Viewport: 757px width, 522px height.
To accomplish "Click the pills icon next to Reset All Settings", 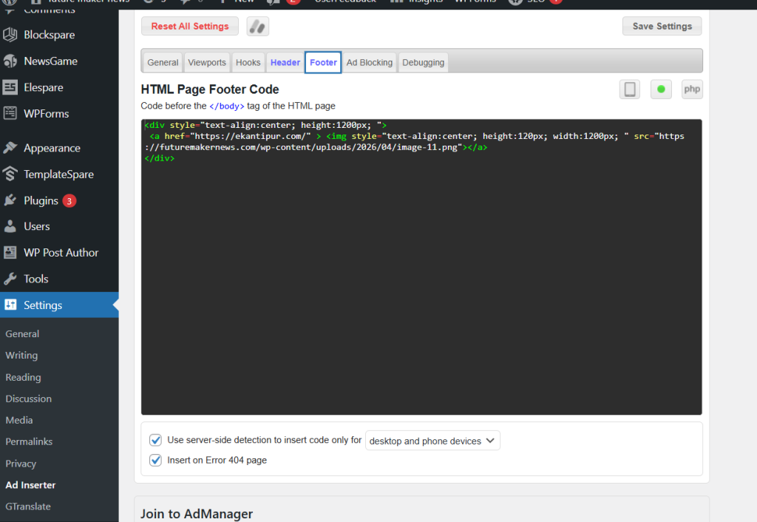I will point(257,27).
